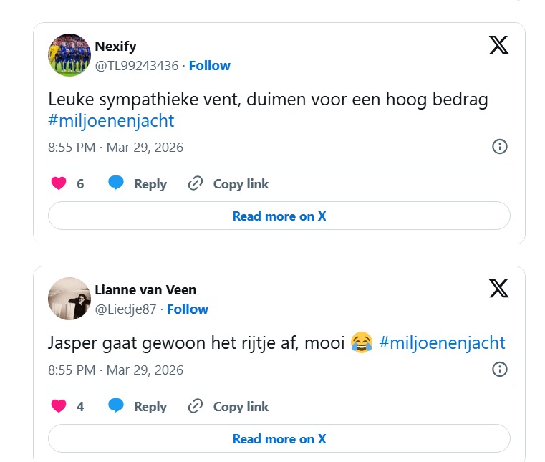Click reply bubble icon on Nexify's tweet

[116, 183]
